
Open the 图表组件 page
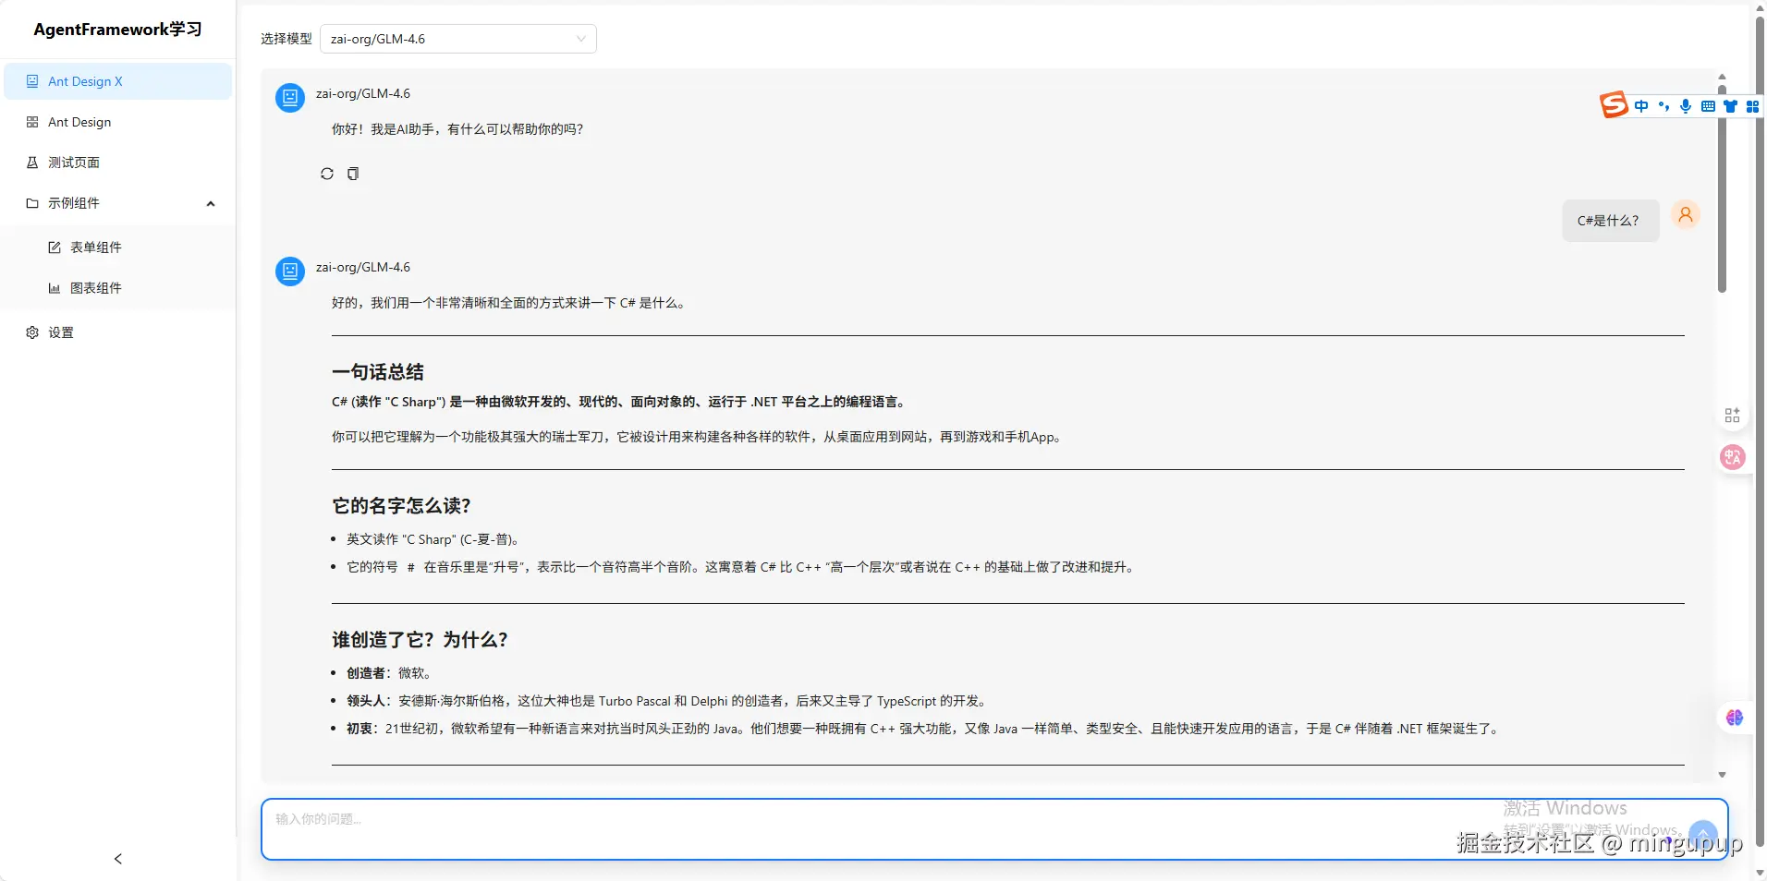(x=118, y=288)
